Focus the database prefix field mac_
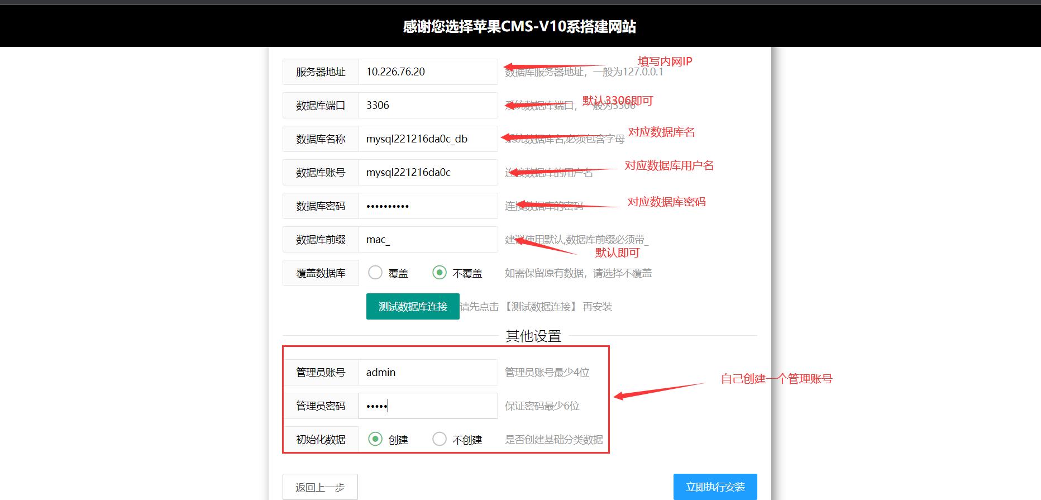The image size is (1041, 500). coord(428,239)
